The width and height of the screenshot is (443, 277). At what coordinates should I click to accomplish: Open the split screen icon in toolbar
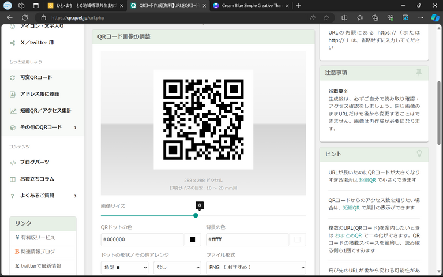click(344, 18)
